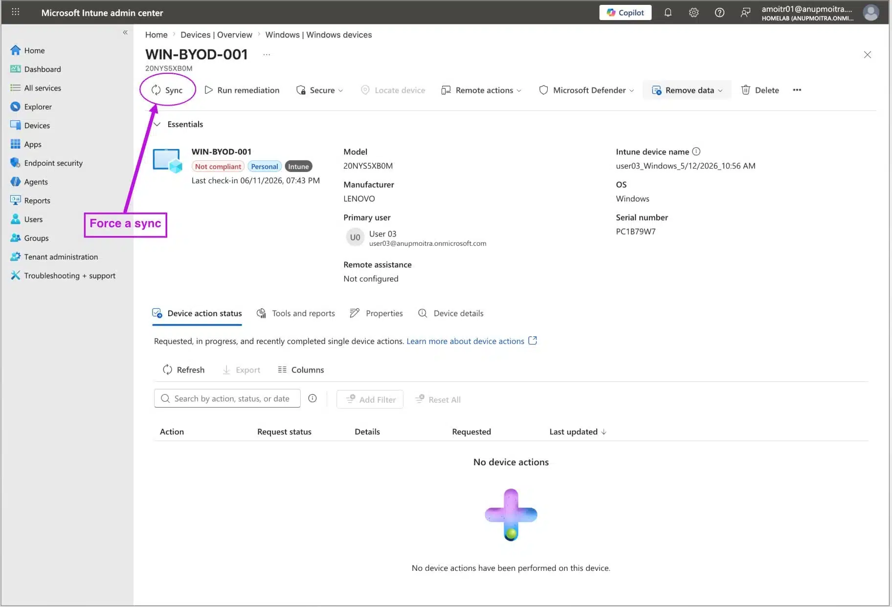
Task: Click Intune device name info icon
Action: pos(696,152)
